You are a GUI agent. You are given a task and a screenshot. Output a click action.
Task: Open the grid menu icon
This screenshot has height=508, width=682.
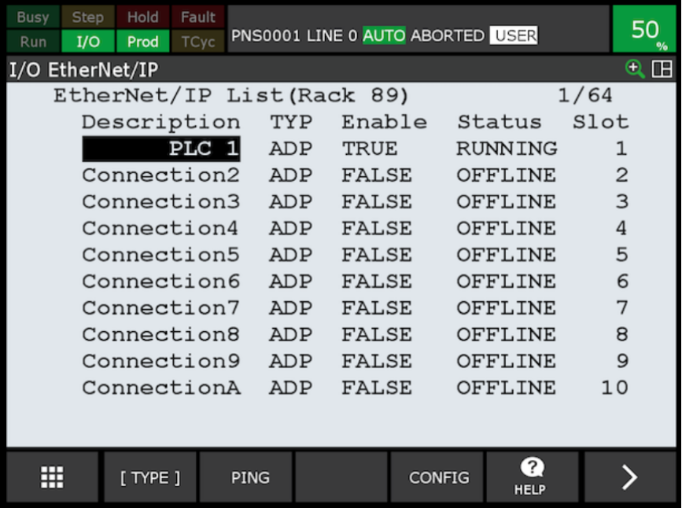tap(52, 477)
